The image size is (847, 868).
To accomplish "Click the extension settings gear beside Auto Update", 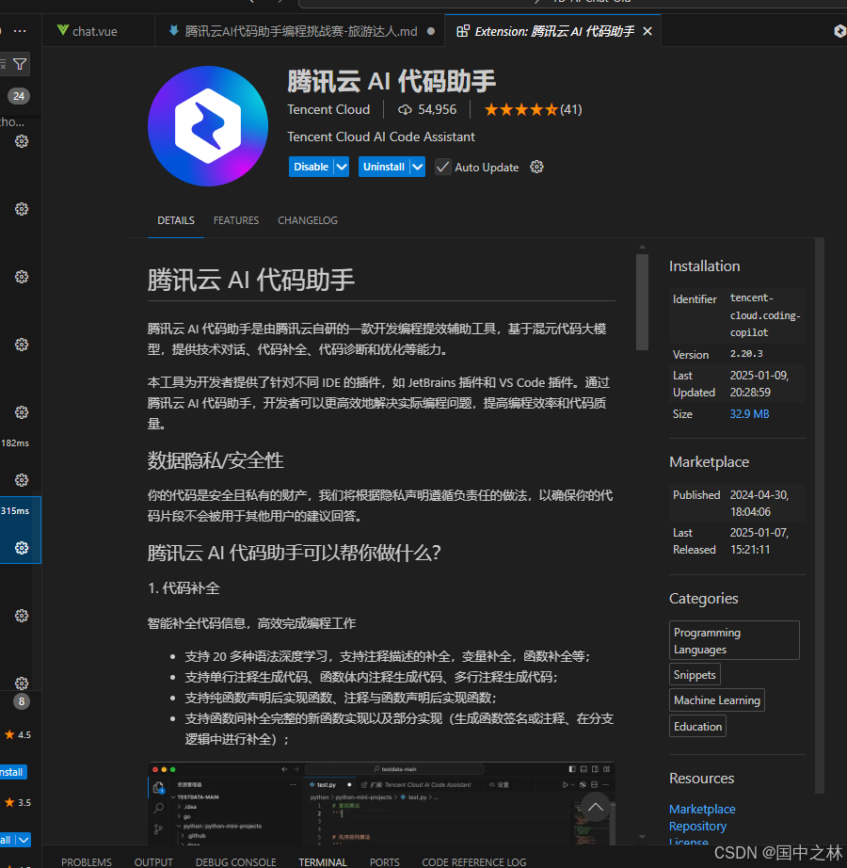I will (536, 167).
